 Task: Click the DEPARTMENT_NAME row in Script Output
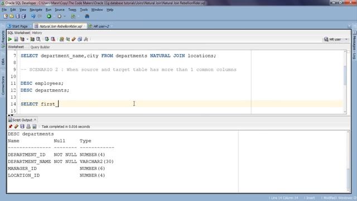(61, 161)
